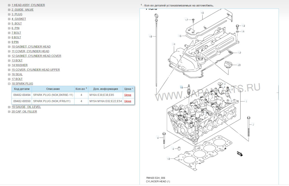Click callout 14 washer in diagram
The width and height of the screenshot is (289, 186).
click(243, 32)
